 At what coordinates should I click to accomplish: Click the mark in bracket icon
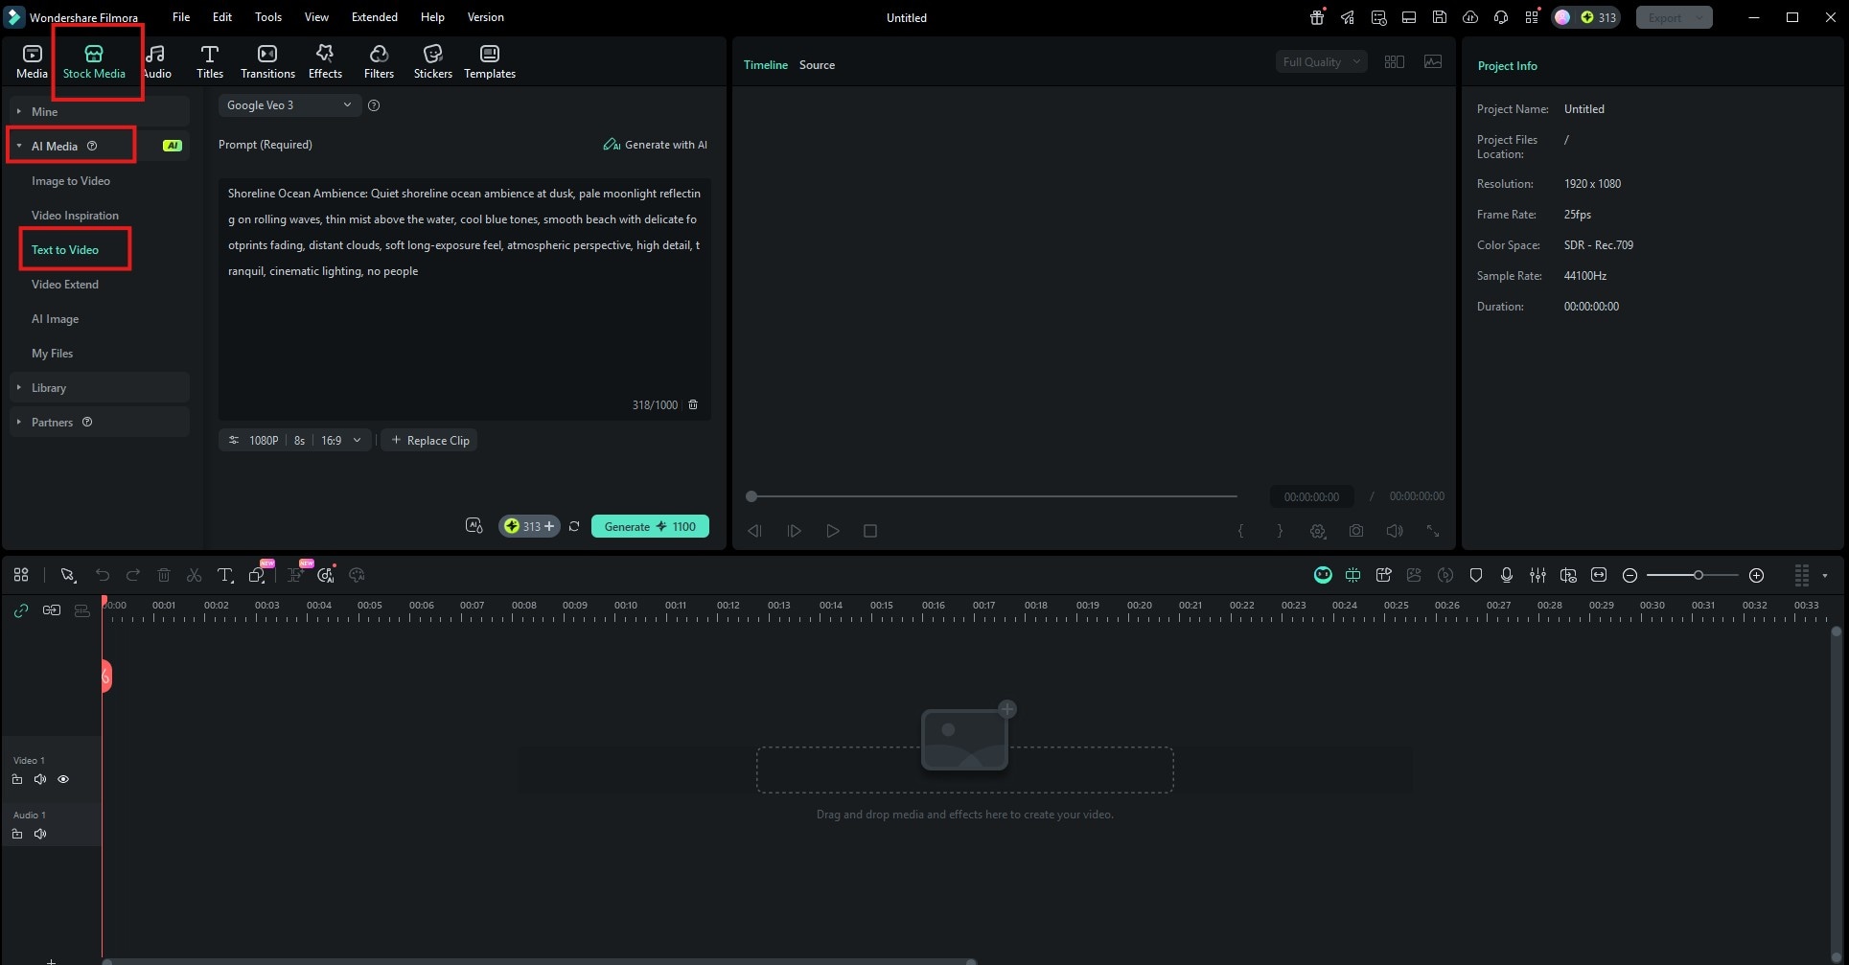[1240, 531]
